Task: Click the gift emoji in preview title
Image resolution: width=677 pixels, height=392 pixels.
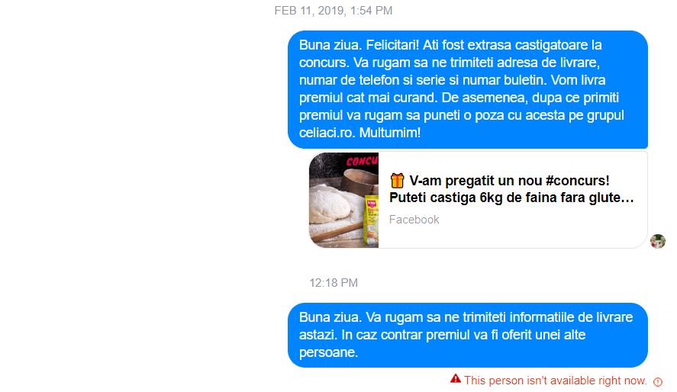Action: [x=397, y=180]
